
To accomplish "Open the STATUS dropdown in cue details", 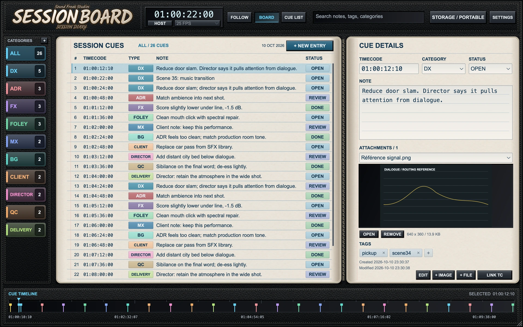I will point(490,69).
